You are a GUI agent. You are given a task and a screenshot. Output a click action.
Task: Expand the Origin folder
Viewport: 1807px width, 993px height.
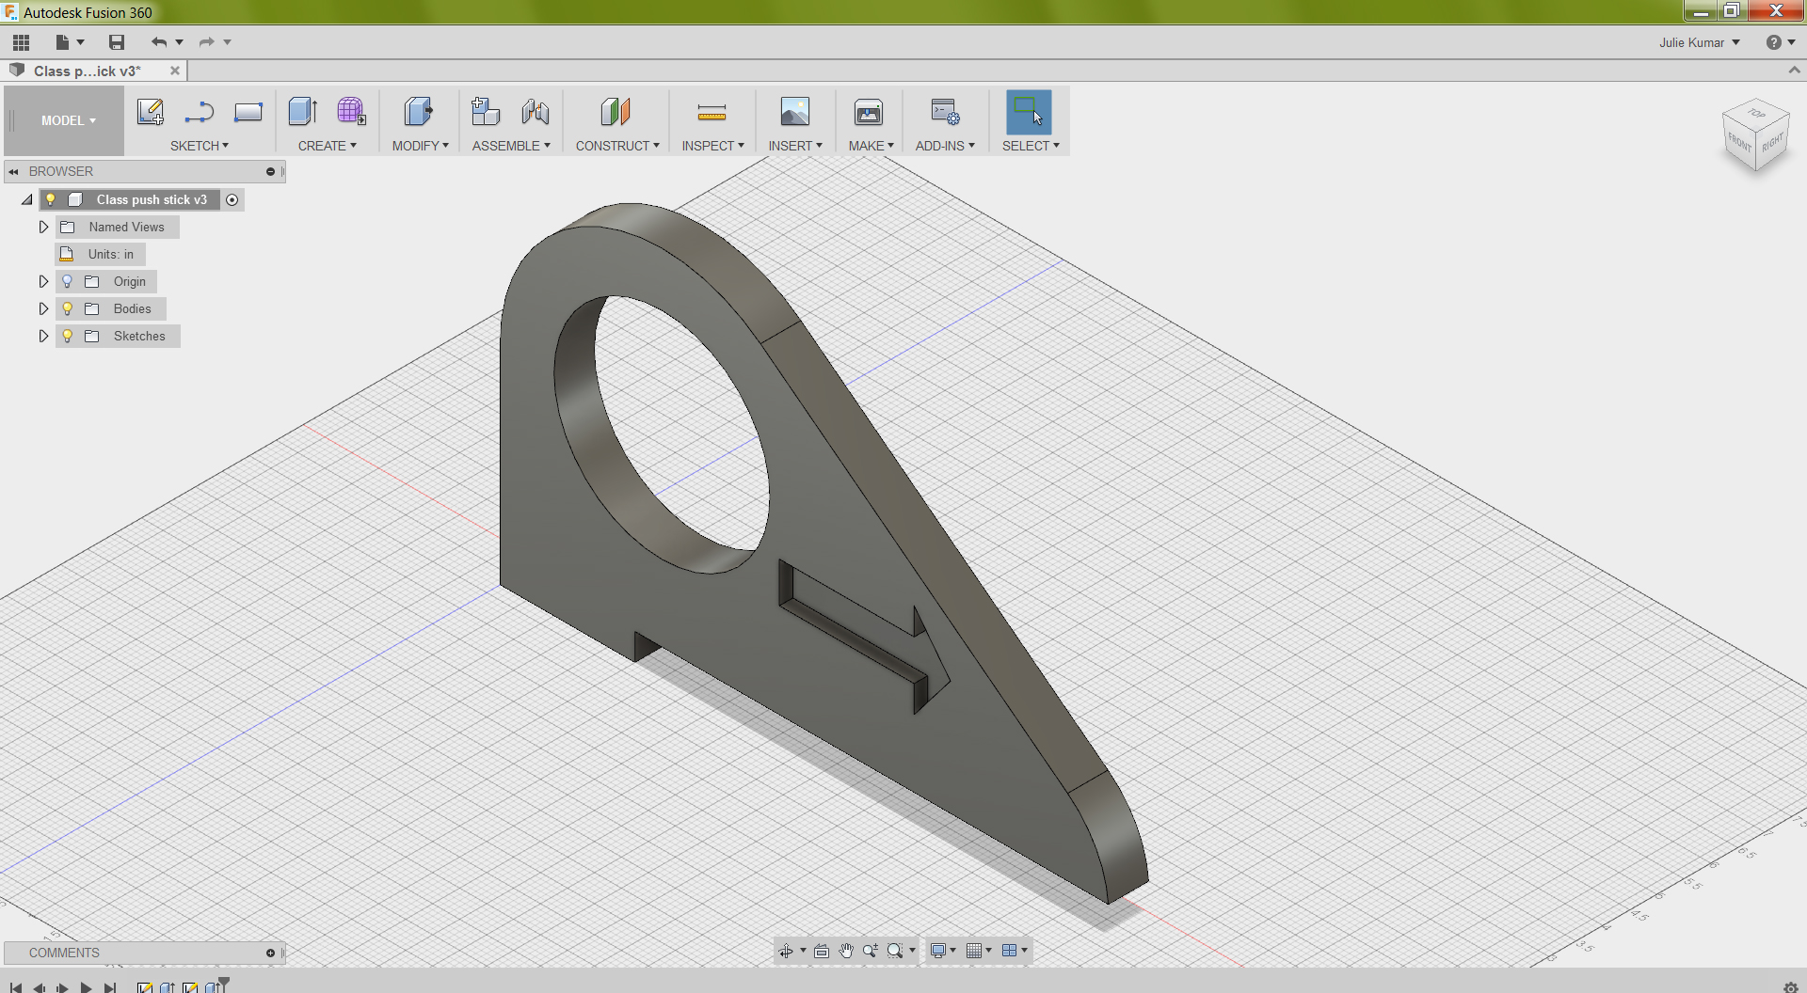(x=43, y=281)
